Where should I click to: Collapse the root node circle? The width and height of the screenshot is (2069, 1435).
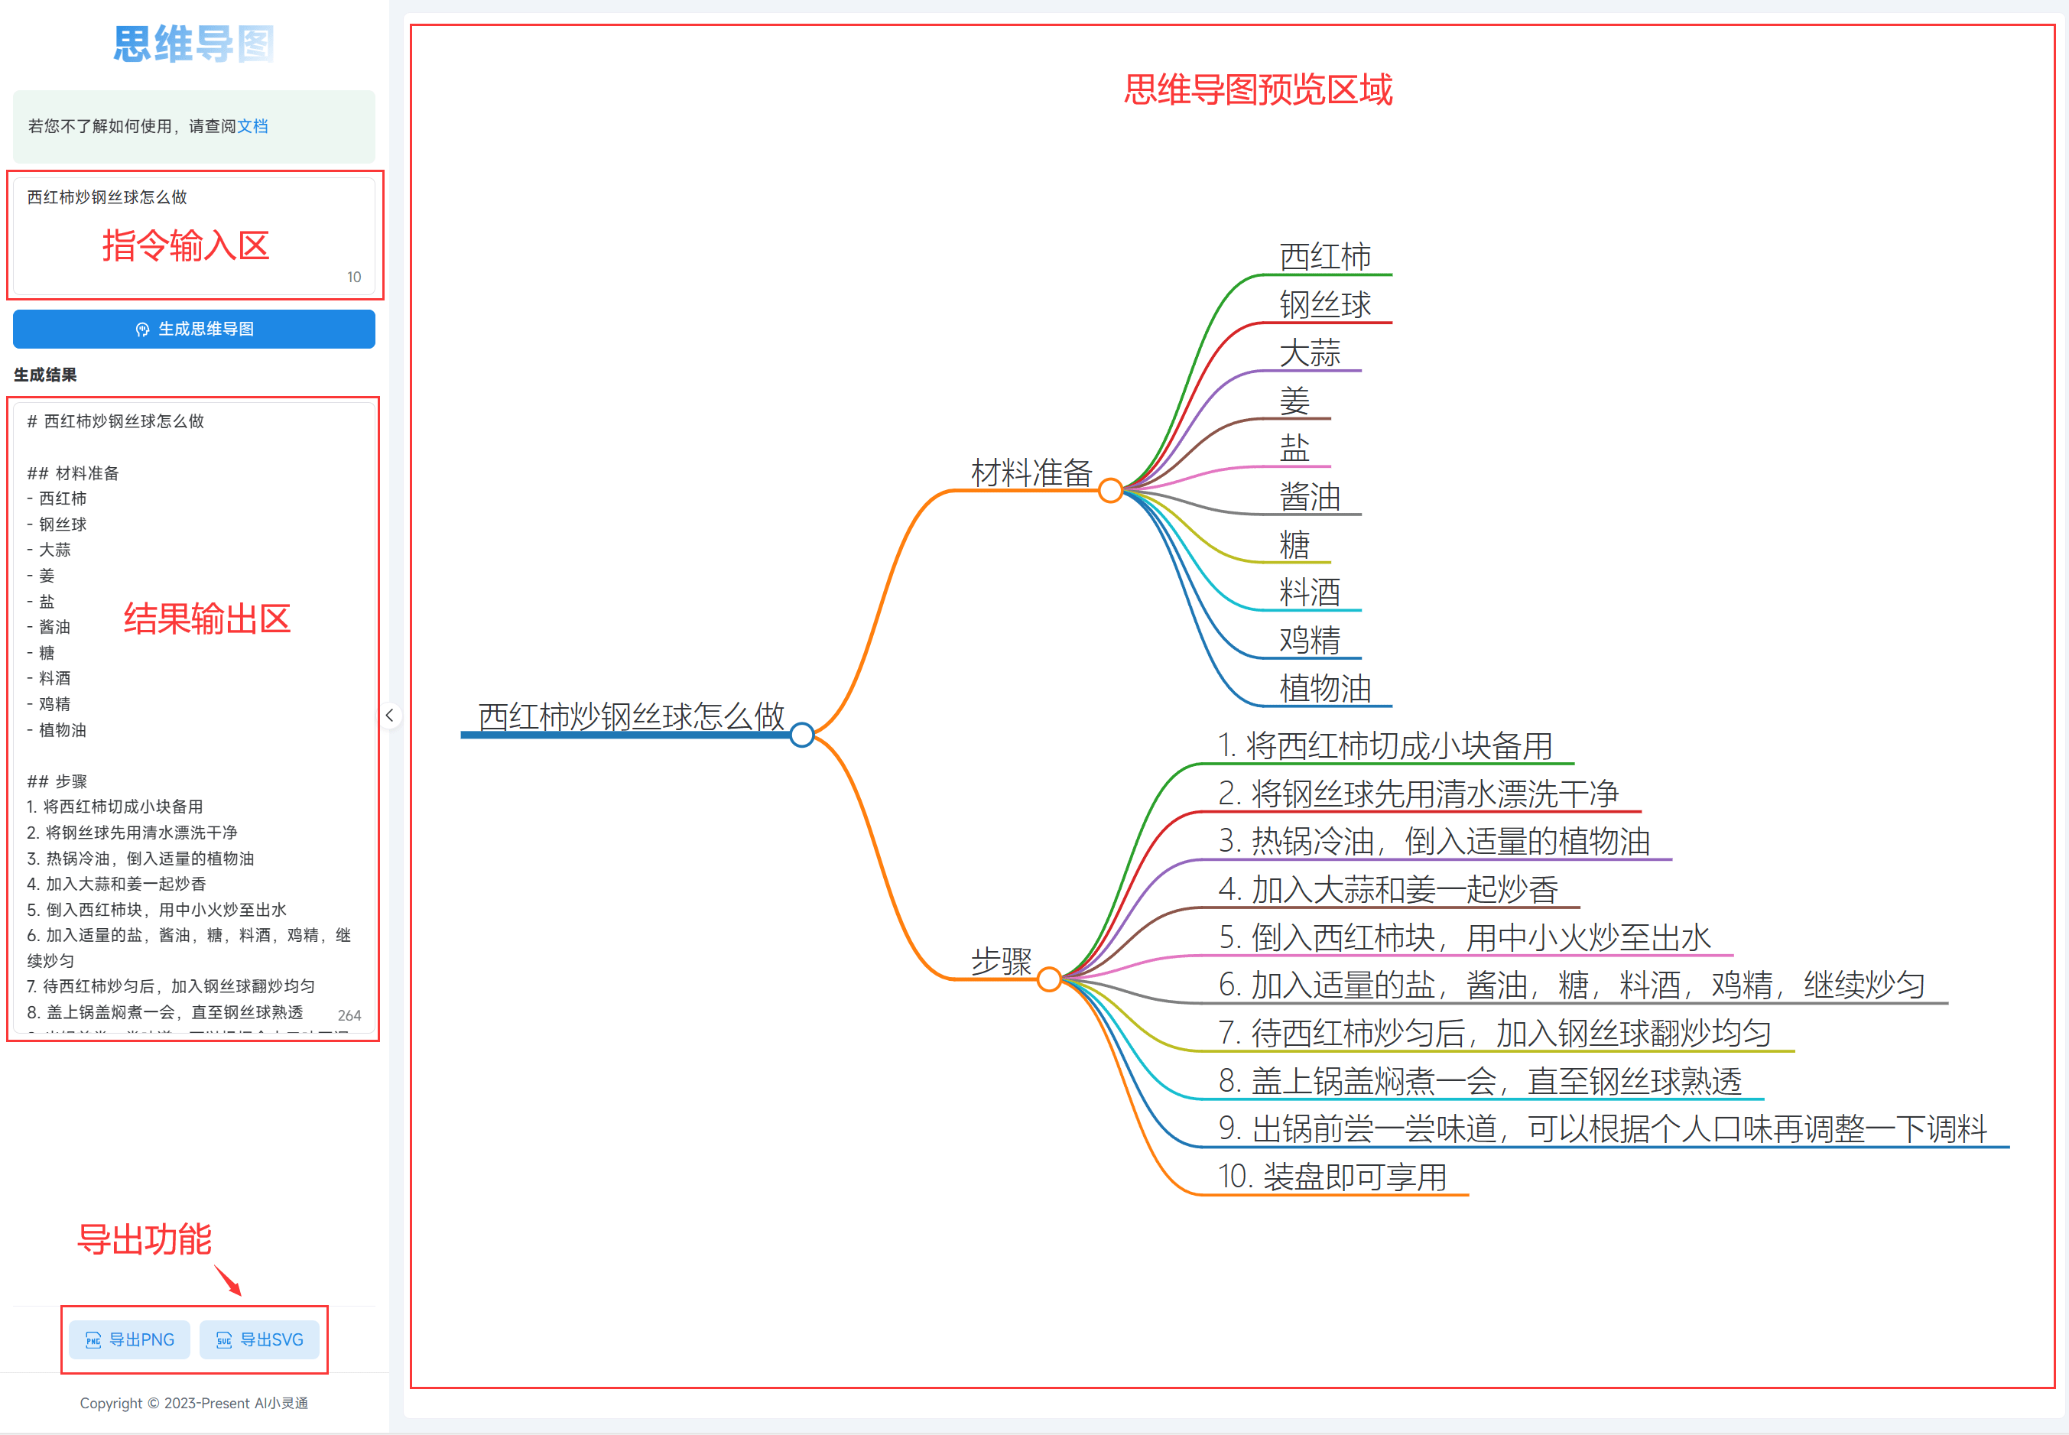point(802,735)
